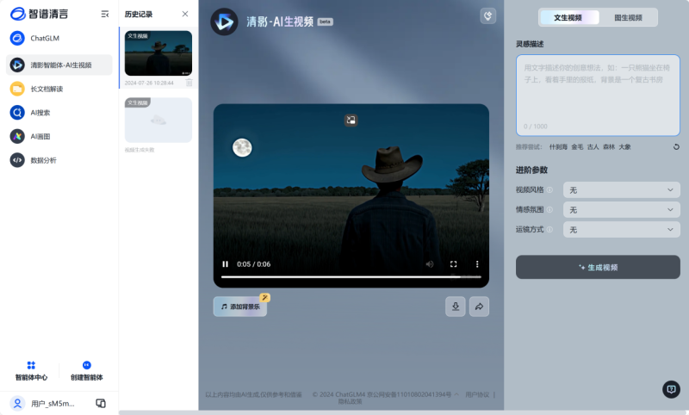Open 创建智能体
The width and height of the screenshot is (689, 415).
[87, 371]
